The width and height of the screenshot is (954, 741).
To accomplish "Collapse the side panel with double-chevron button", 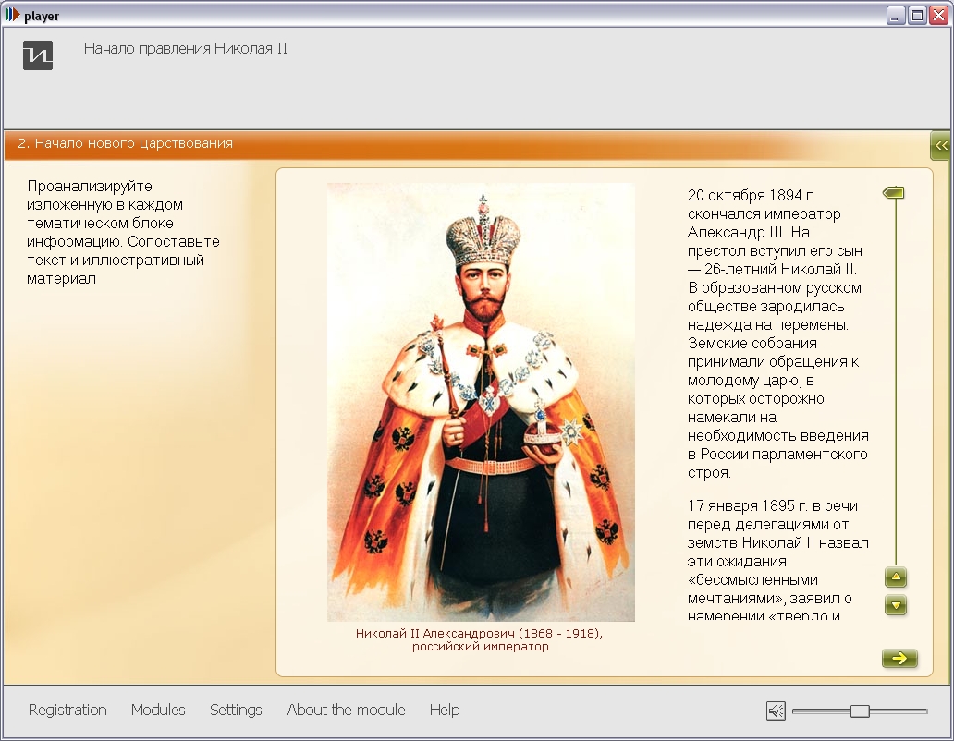I will [x=941, y=146].
